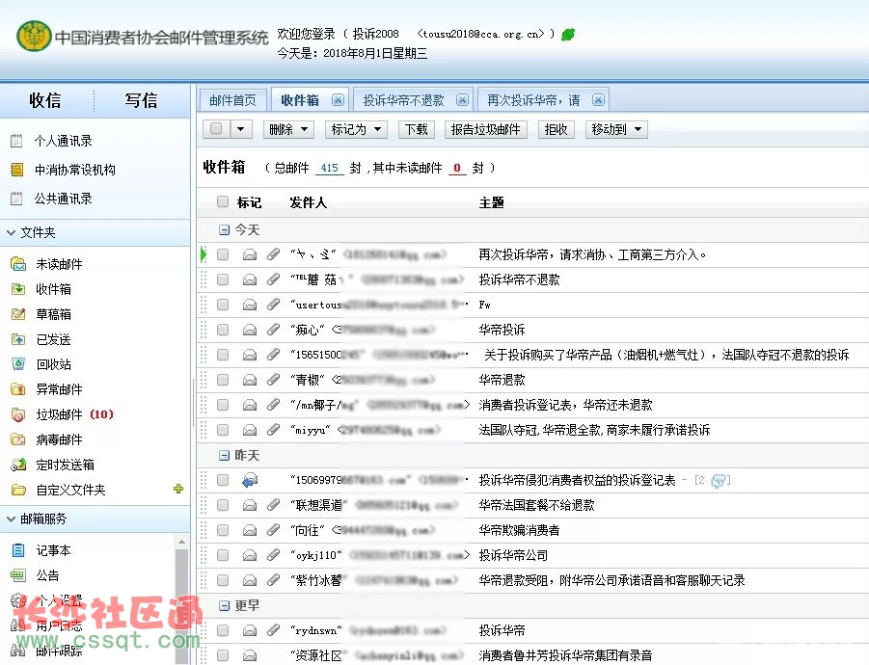Click the 病毒邮件 folder icon
The height and width of the screenshot is (665, 869).
18,439
